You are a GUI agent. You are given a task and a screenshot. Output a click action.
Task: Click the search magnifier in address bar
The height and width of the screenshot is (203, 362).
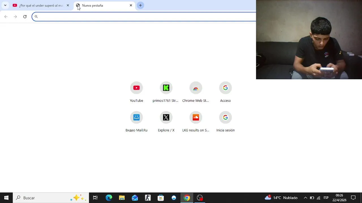pos(36,17)
